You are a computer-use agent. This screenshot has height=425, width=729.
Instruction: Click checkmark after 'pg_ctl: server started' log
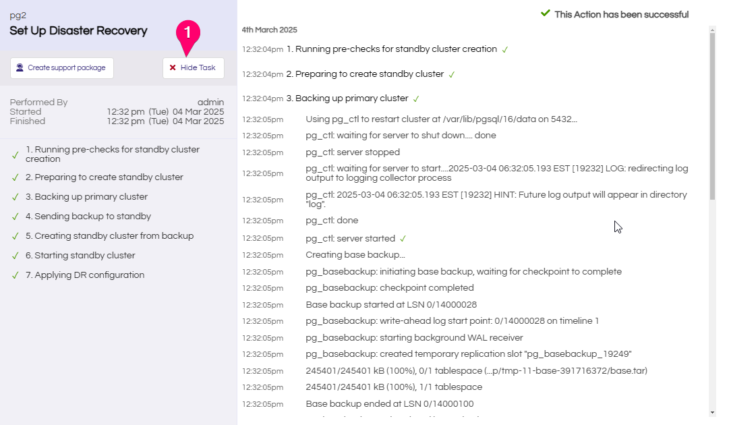pos(403,239)
